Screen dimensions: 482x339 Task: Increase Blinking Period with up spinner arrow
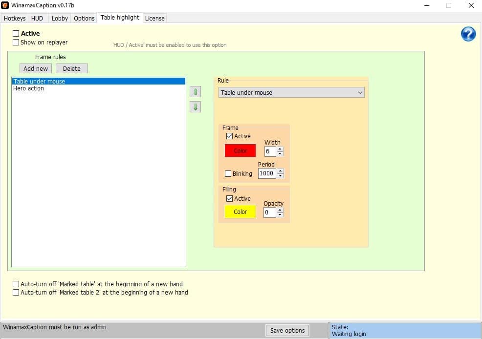280,171
